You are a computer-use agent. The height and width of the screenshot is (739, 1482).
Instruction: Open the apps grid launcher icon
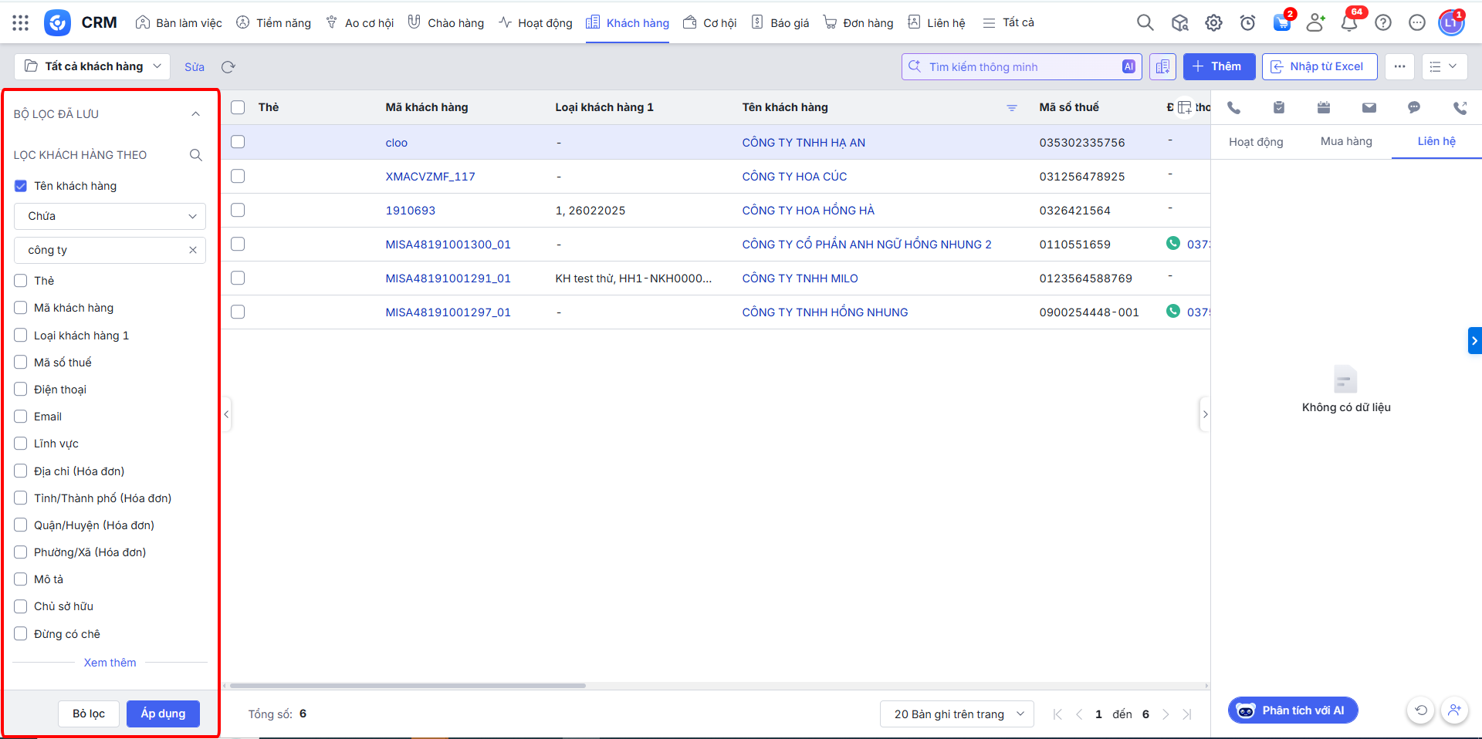tap(21, 23)
